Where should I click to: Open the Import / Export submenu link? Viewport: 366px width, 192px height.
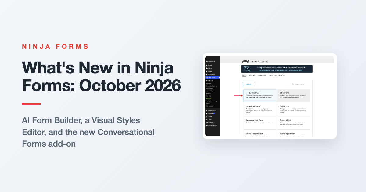pyautogui.click(x=210, y=91)
